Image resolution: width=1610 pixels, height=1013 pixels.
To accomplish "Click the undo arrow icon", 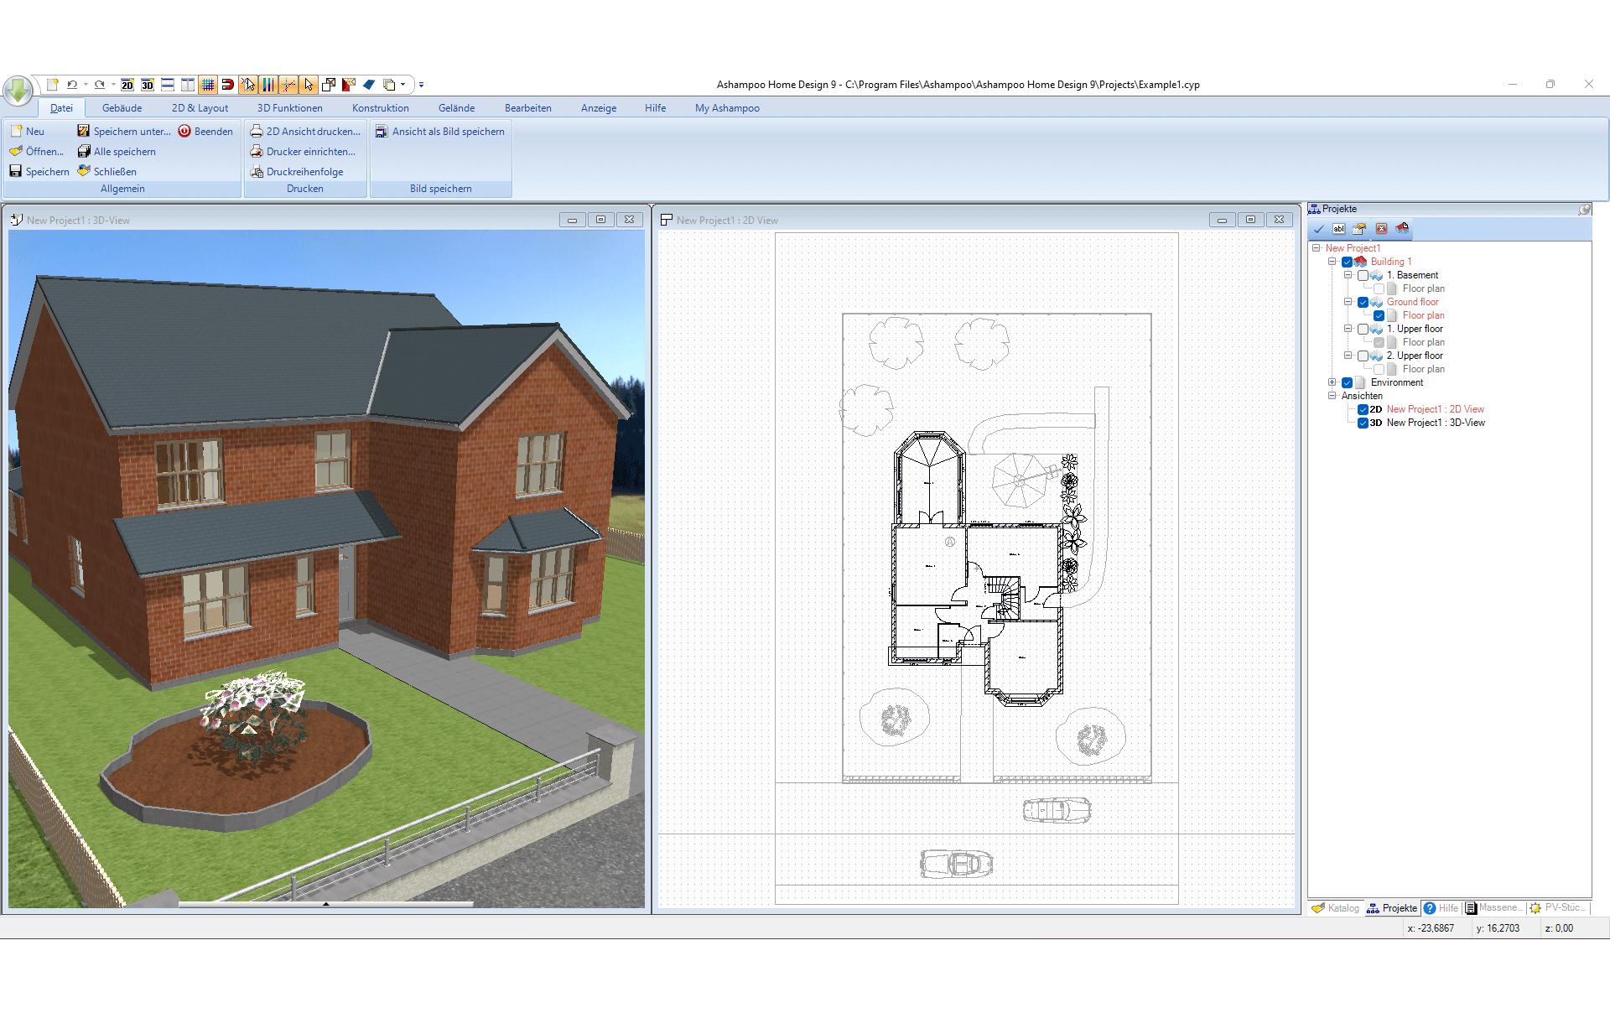I will 72,85.
